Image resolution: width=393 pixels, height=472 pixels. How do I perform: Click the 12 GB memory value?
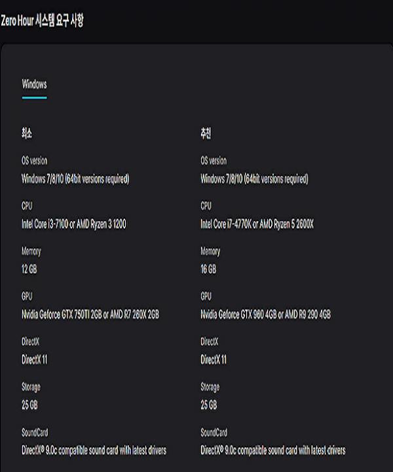pyautogui.click(x=29, y=269)
